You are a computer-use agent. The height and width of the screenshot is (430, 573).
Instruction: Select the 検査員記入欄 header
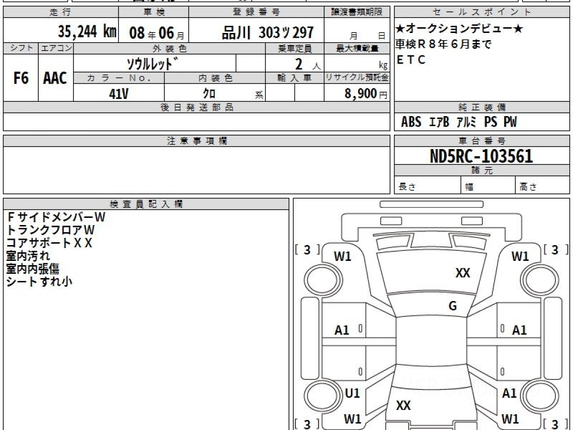coord(146,204)
